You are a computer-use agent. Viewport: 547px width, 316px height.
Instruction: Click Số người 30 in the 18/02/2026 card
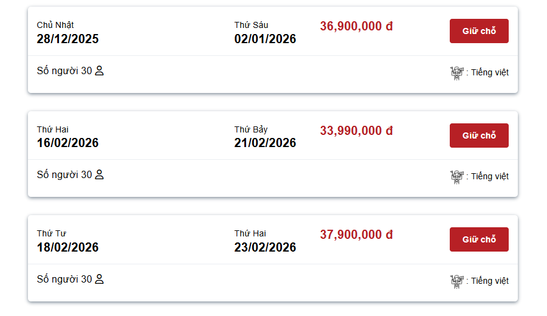[x=64, y=279]
